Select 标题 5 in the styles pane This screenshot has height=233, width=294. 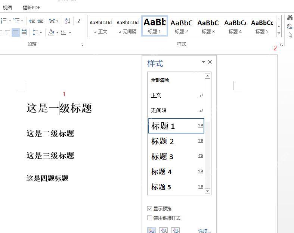176,187
